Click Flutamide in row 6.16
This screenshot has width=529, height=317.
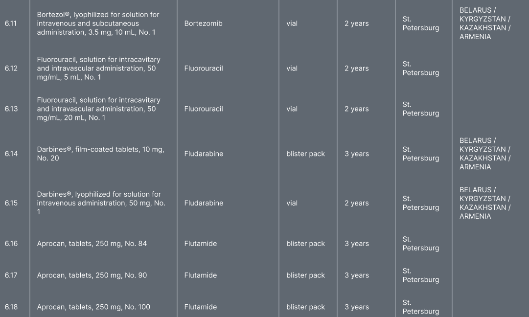point(200,244)
